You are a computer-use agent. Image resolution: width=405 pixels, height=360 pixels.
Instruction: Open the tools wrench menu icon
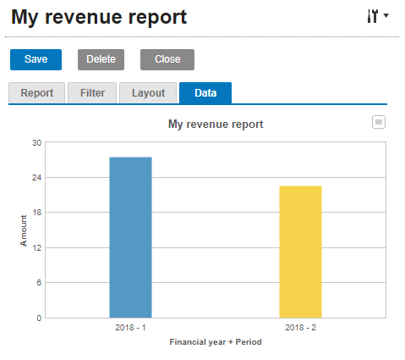tap(378, 16)
